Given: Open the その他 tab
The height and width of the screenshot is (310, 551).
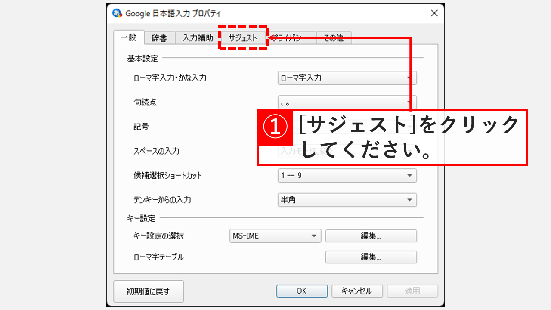Looking at the screenshot, I should 334,38.
